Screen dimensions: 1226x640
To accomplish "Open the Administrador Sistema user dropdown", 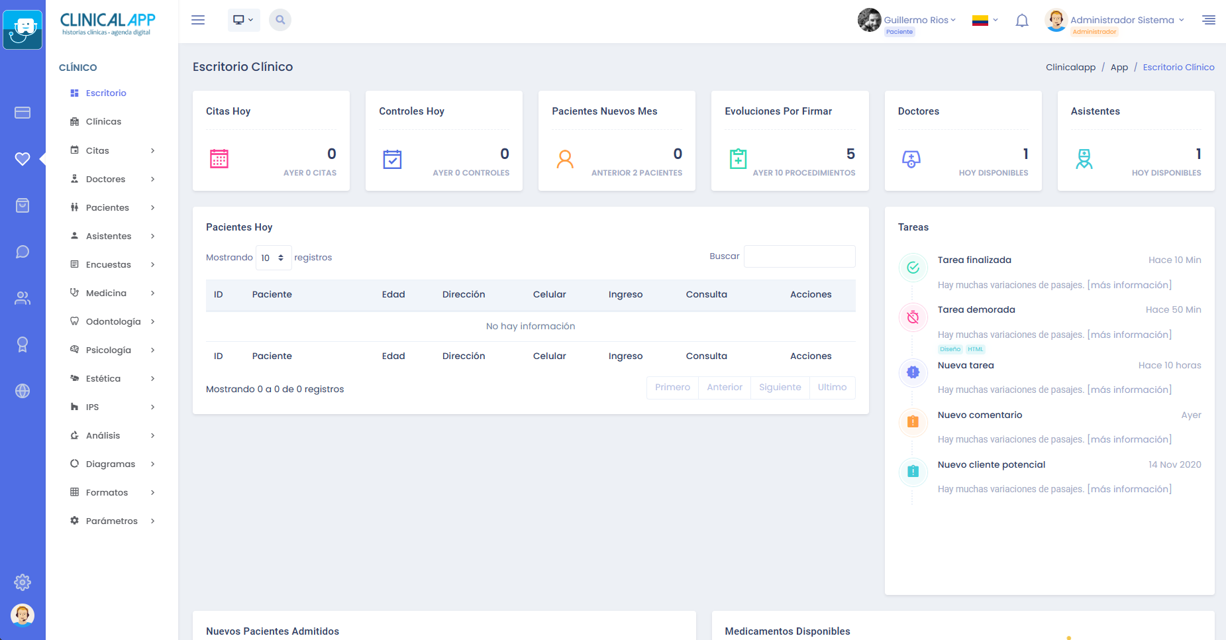I will (1126, 20).
